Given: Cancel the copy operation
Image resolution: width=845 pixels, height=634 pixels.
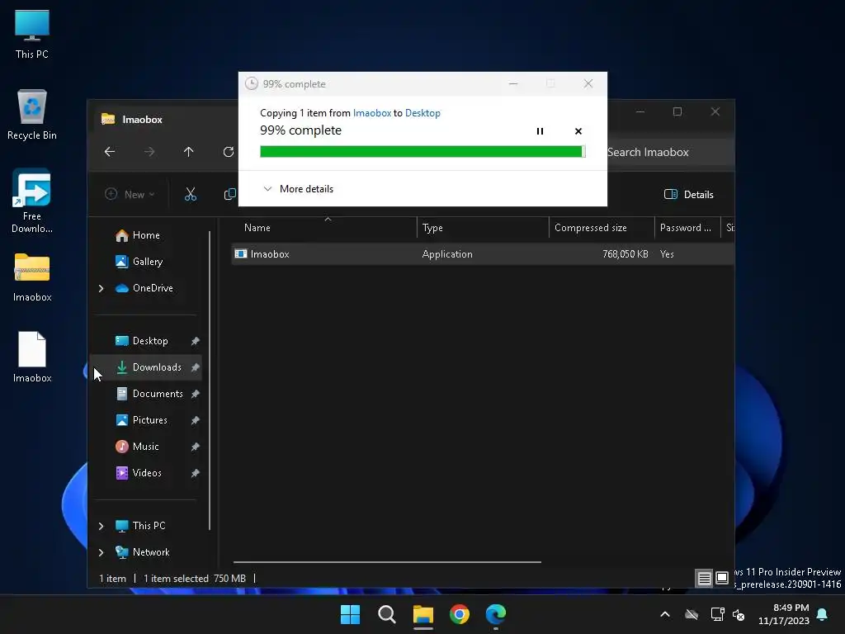Looking at the screenshot, I should [x=578, y=131].
